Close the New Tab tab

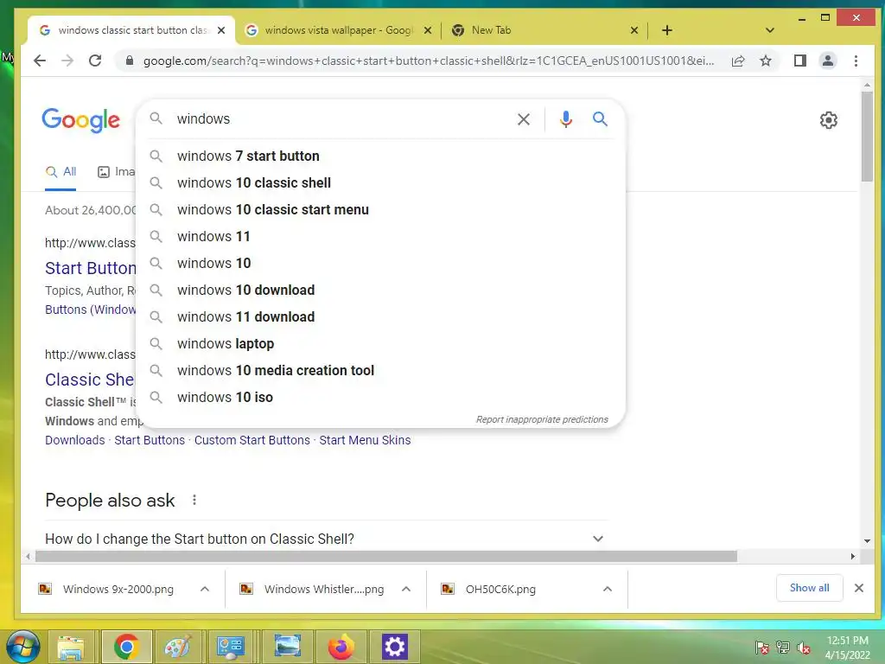634,30
